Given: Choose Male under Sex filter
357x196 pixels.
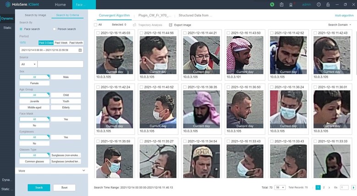Looking at the screenshot, I should (66, 77).
